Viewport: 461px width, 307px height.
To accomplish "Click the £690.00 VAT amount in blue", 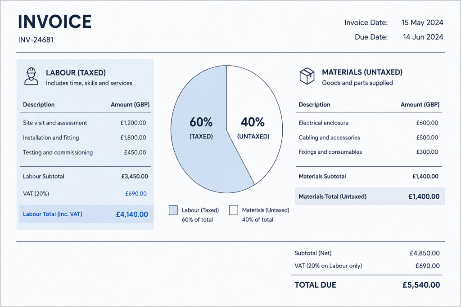I will [136, 194].
